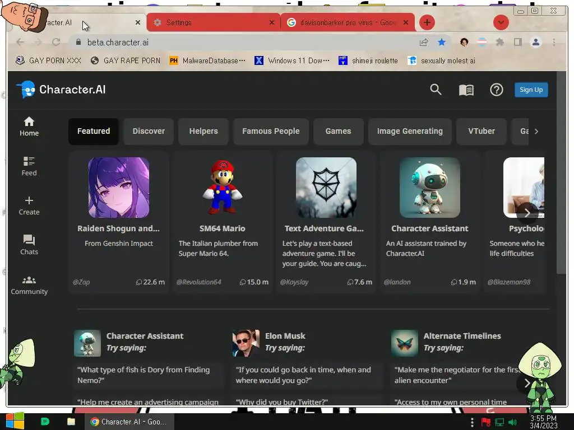Go back using browser back arrow
This screenshot has height=430, width=574.
point(21,42)
